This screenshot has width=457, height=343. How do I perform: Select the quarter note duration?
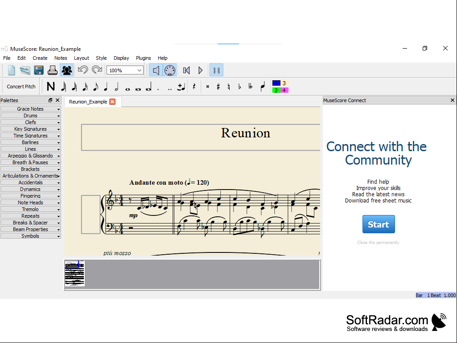(106, 87)
